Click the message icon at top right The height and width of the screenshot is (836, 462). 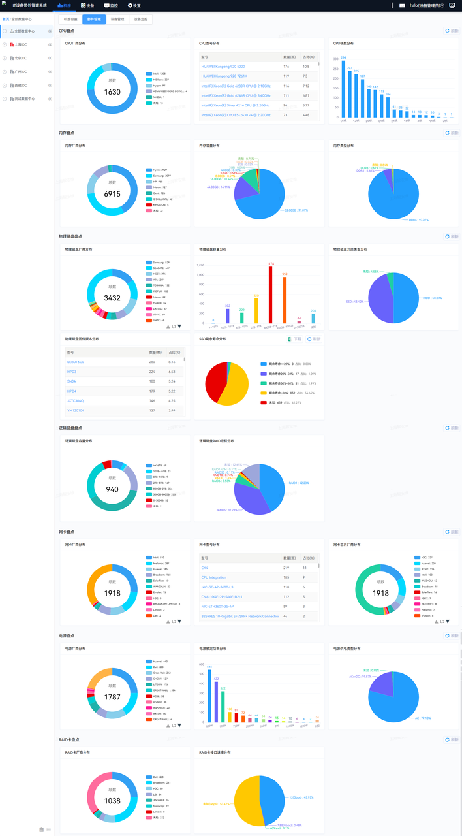[x=452, y=5]
